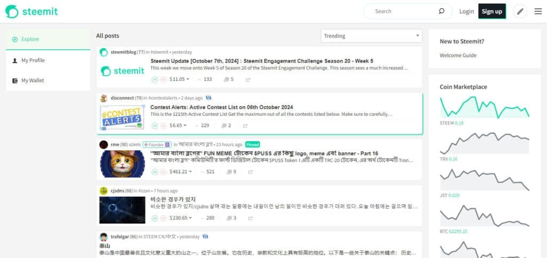Image resolution: width=547 pixels, height=258 pixels.
Task: Click the #zzan tag link
Action: [144, 191]
